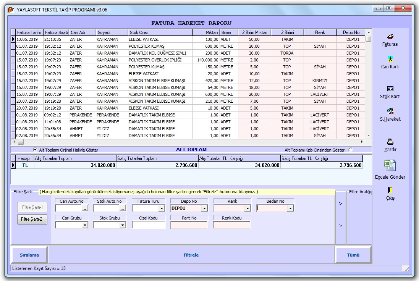This screenshot has width=419, height=281.
Task: Click the Fatura Tarihi column header
Action: [x=29, y=32]
